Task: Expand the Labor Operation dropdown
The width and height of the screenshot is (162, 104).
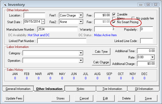Action: tap(81, 60)
